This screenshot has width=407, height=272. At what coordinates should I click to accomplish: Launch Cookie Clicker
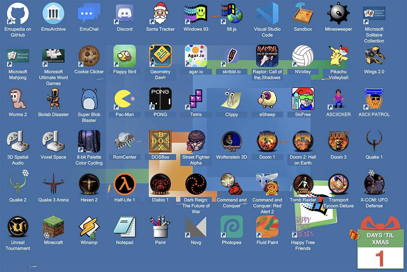coord(89,57)
